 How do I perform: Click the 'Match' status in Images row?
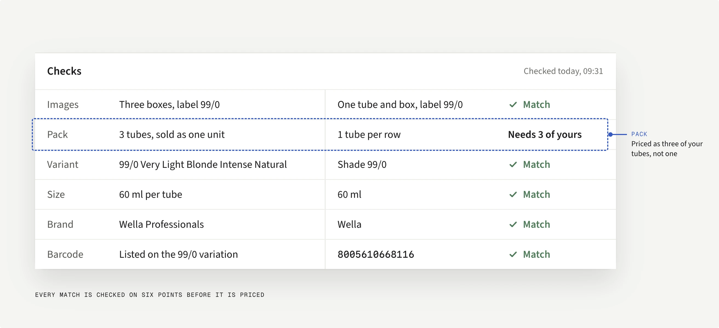537,105
